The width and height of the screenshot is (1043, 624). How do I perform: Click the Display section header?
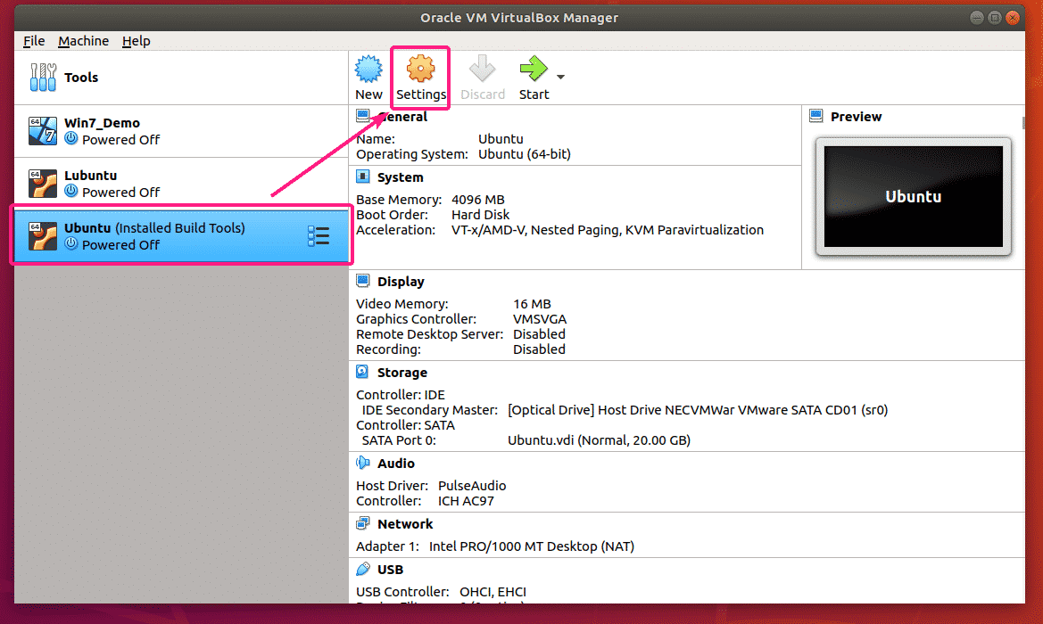[x=401, y=282]
